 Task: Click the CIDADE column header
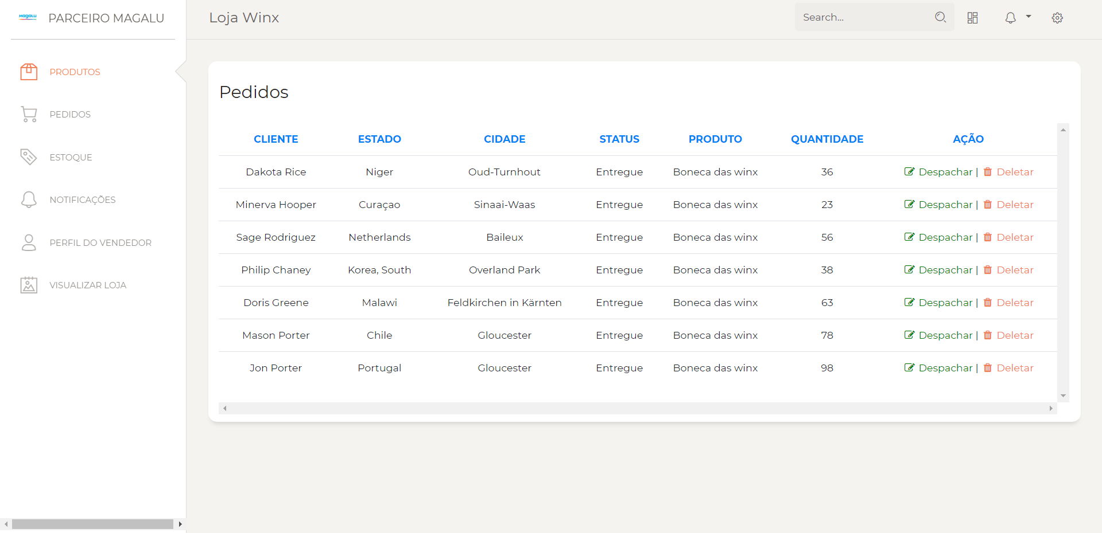[x=505, y=139]
